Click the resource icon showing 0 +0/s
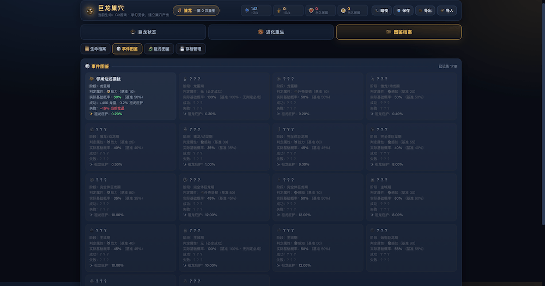 [x=278, y=10]
